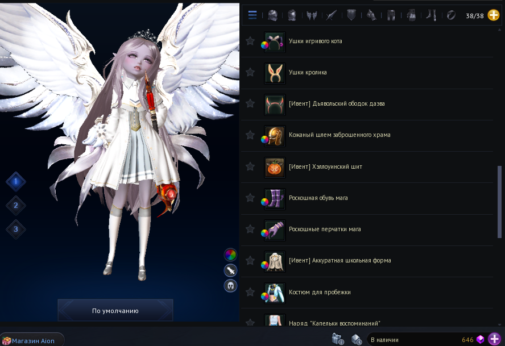This screenshot has width=505, height=346.
Task: Switch to appearance preset 1
Action: click(16, 182)
